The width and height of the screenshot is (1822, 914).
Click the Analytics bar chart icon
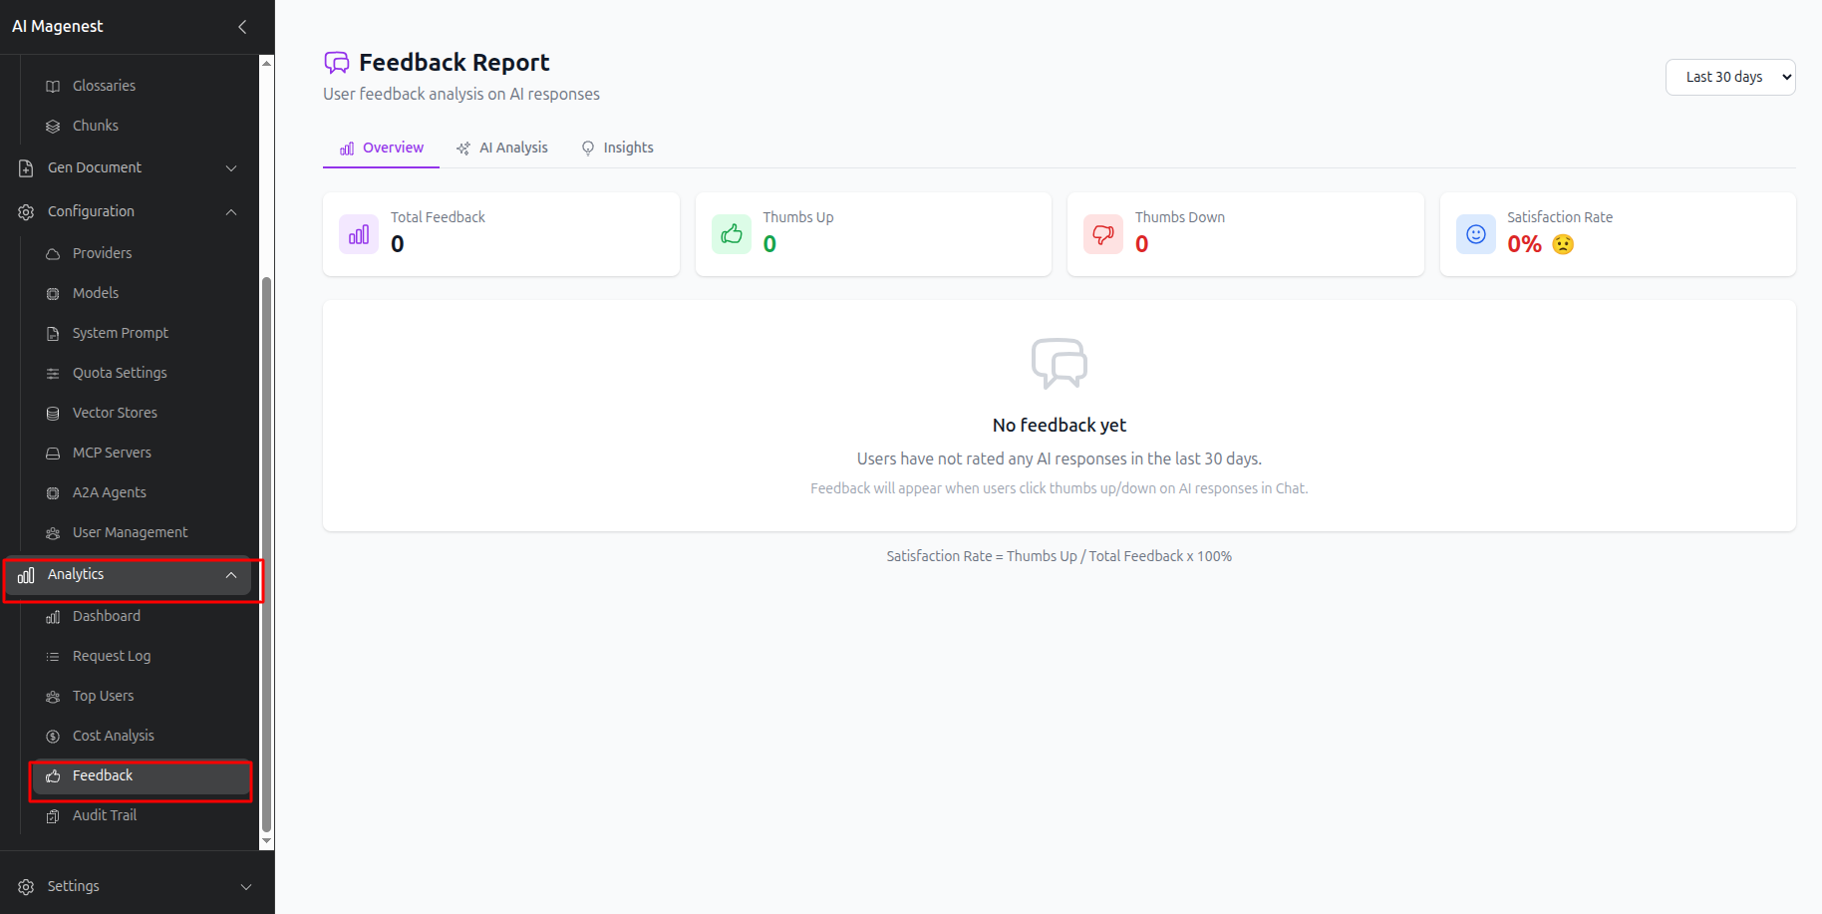pyautogui.click(x=26, y=575)
